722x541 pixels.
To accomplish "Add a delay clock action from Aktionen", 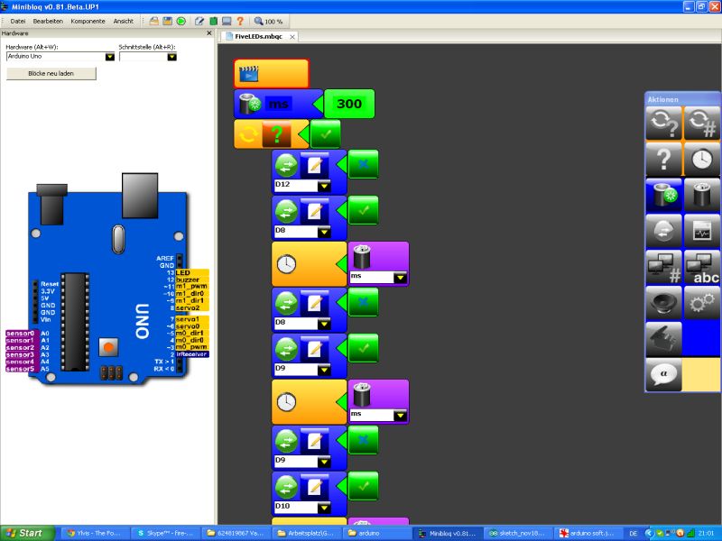I will click(x=701, y=160).
